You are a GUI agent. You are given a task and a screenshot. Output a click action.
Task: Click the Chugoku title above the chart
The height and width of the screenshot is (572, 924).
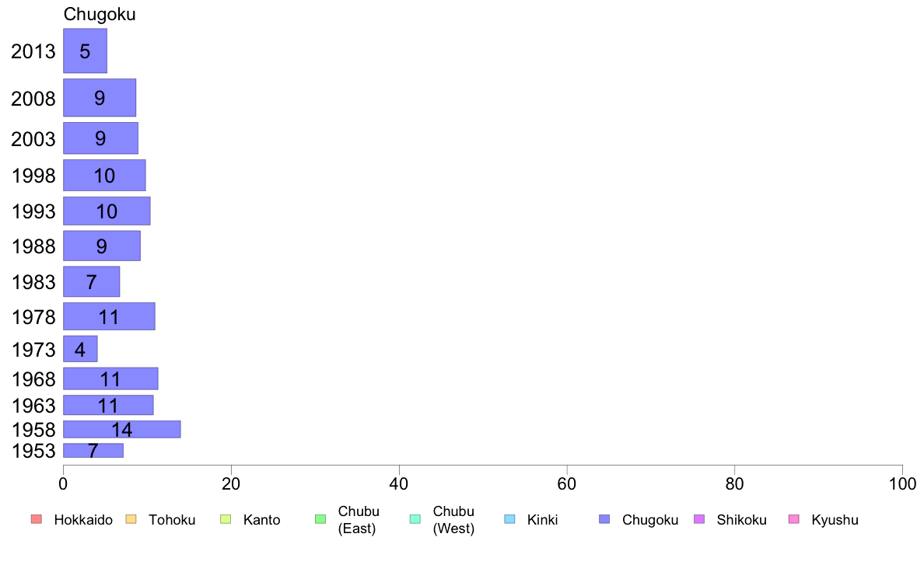click(x=100, y=14)
